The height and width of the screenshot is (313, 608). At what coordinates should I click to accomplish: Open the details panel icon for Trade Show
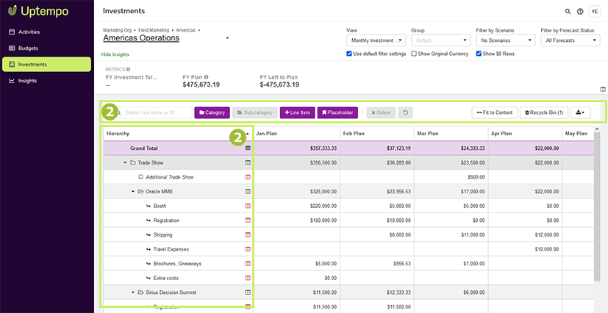pos(248,162)
